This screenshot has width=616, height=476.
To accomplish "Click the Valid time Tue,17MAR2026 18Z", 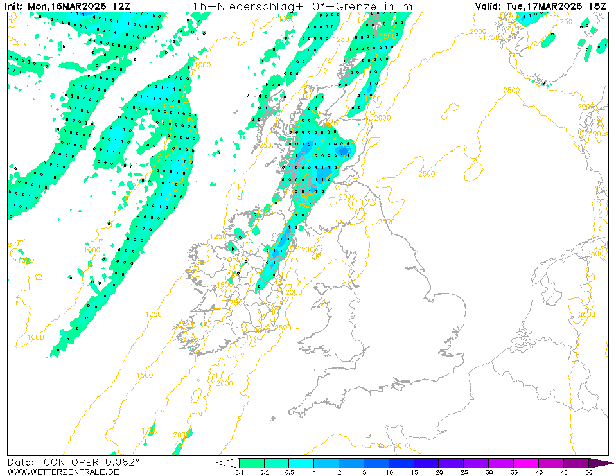I will [x=541, y=6].
